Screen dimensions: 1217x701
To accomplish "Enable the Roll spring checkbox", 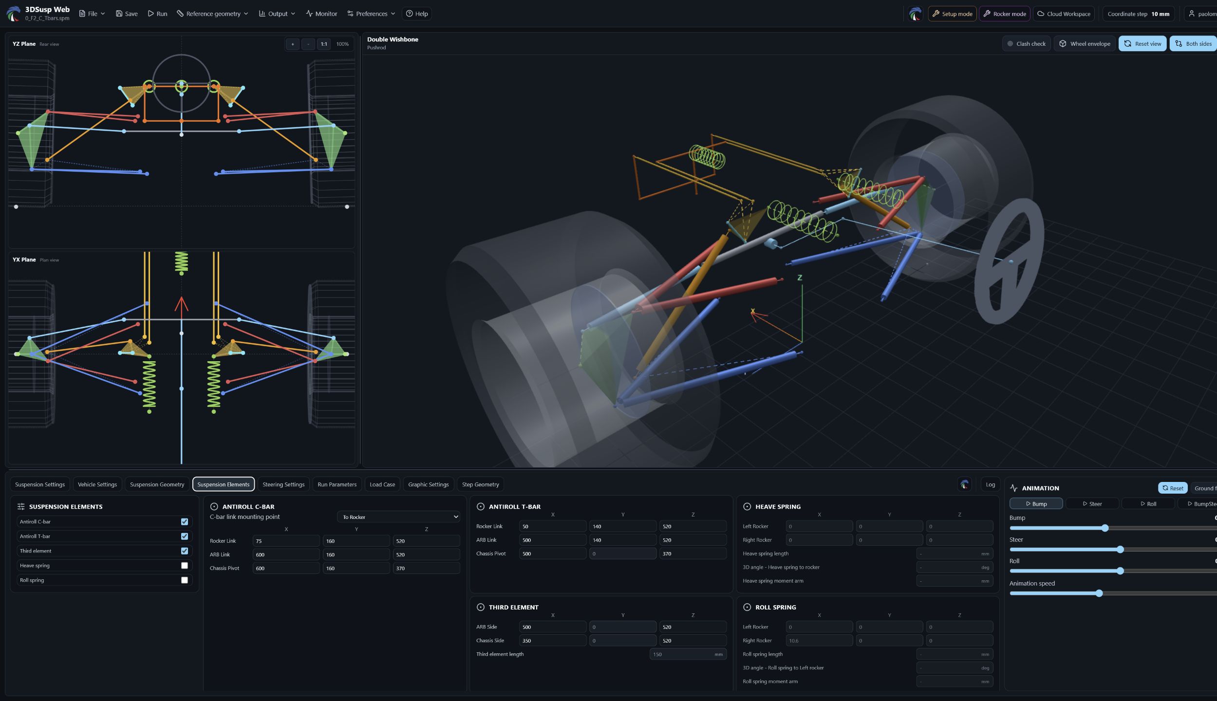I will tap(185, 580).
